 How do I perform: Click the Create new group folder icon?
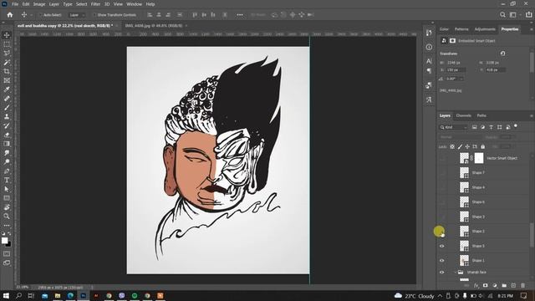tap(504, 285)
